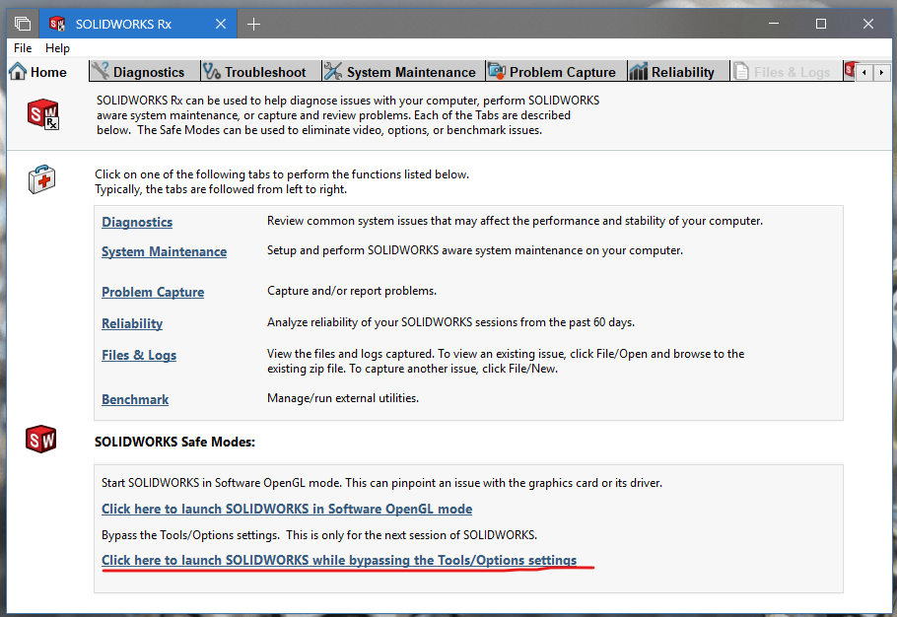Open the System Maintenance link
The height and width of the screenshot is (617, 897).
[165, 251]
